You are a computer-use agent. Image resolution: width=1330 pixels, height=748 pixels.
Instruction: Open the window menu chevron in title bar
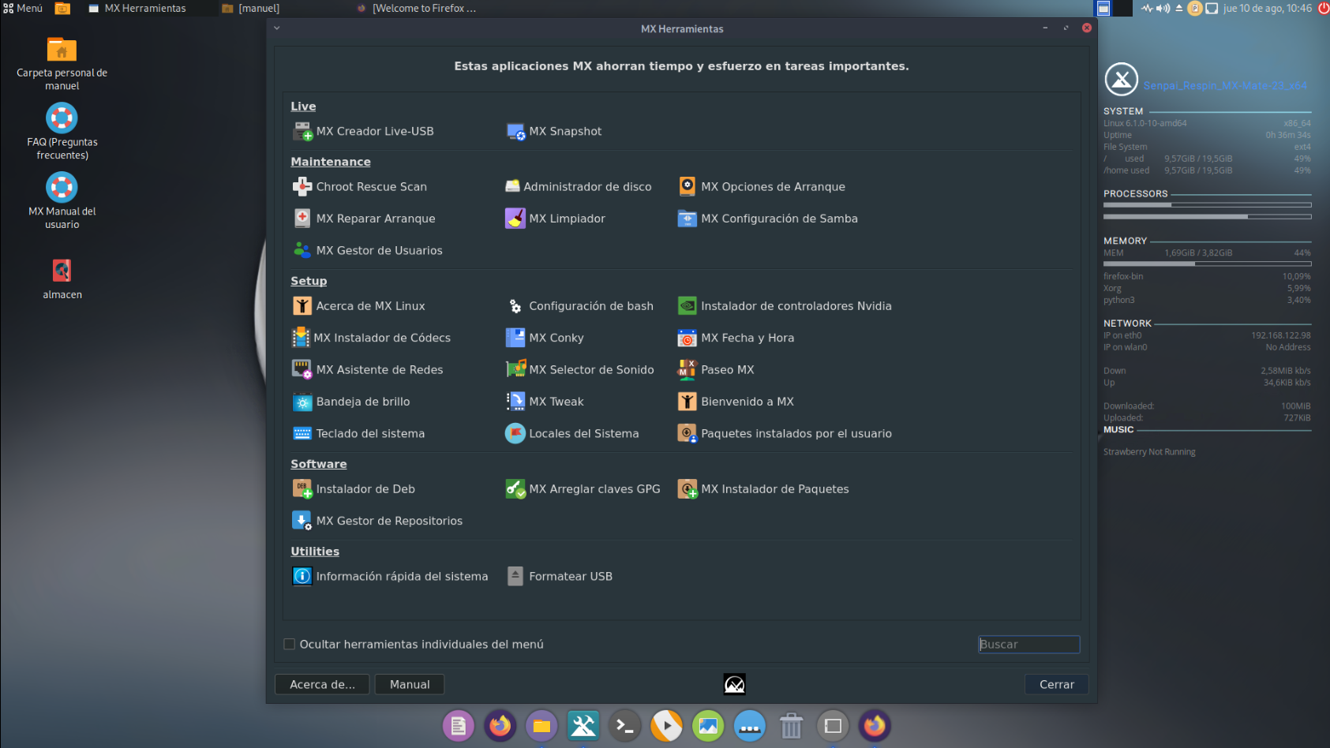click(277, 28)
